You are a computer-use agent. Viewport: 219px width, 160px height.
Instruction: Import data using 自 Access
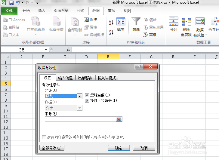14,20
